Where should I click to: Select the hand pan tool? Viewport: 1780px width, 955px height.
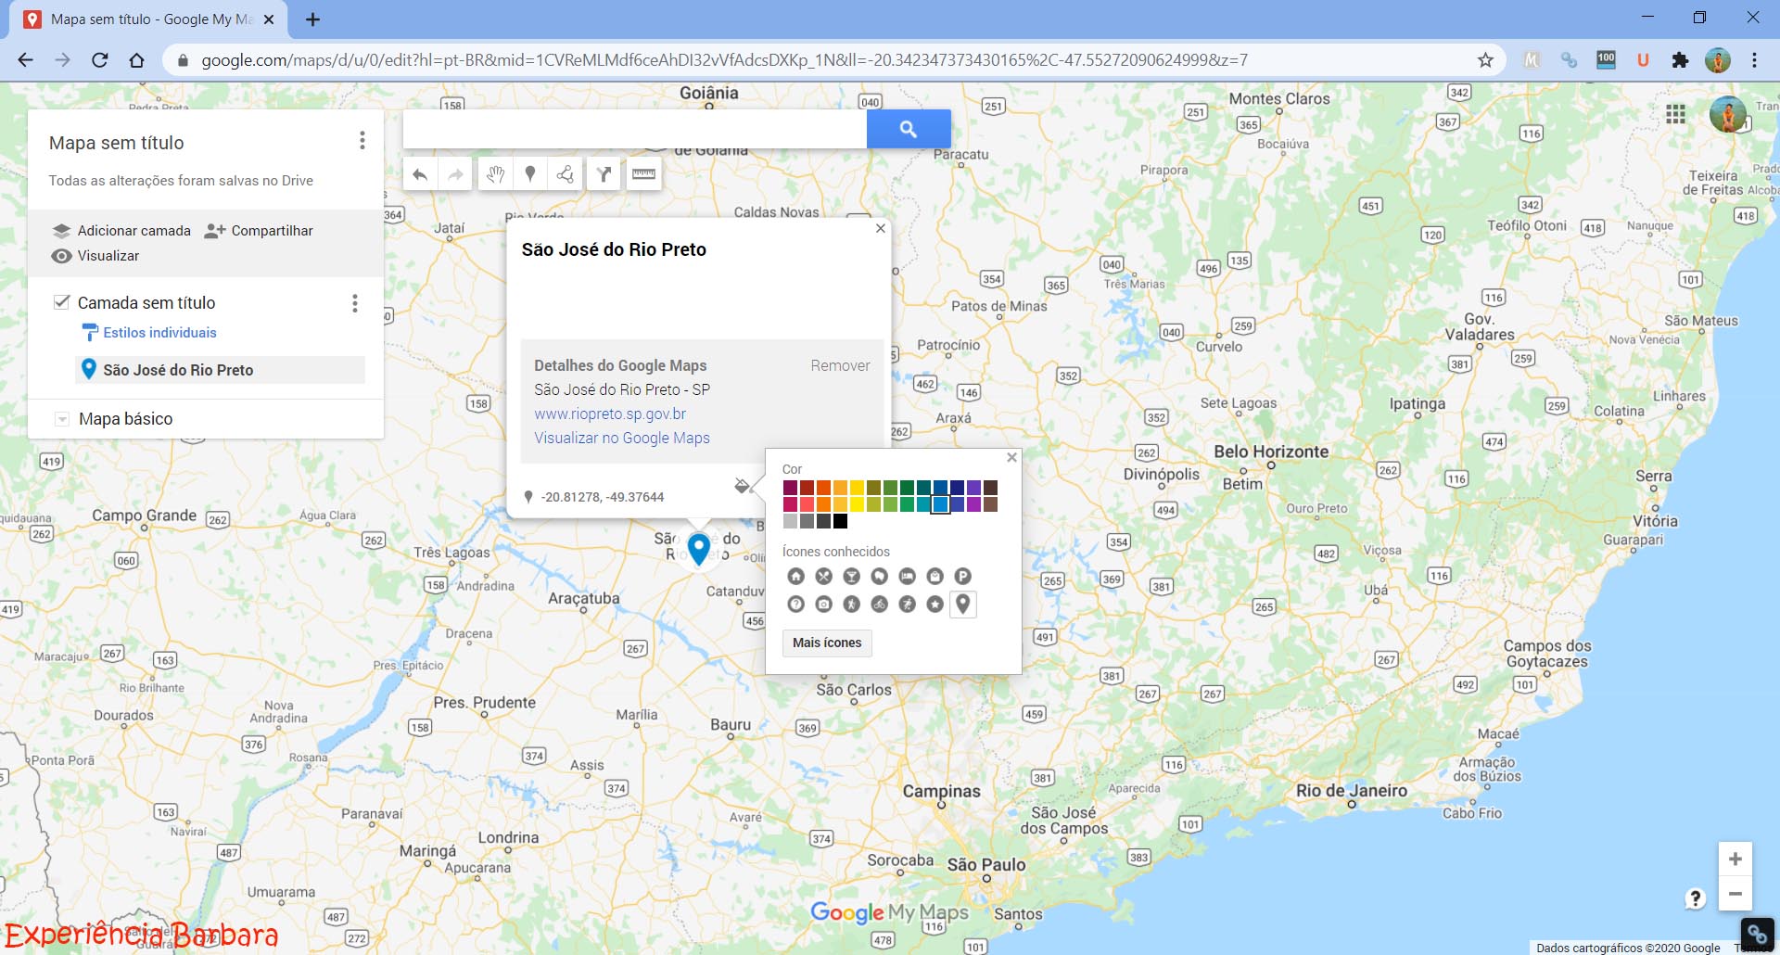495,174
